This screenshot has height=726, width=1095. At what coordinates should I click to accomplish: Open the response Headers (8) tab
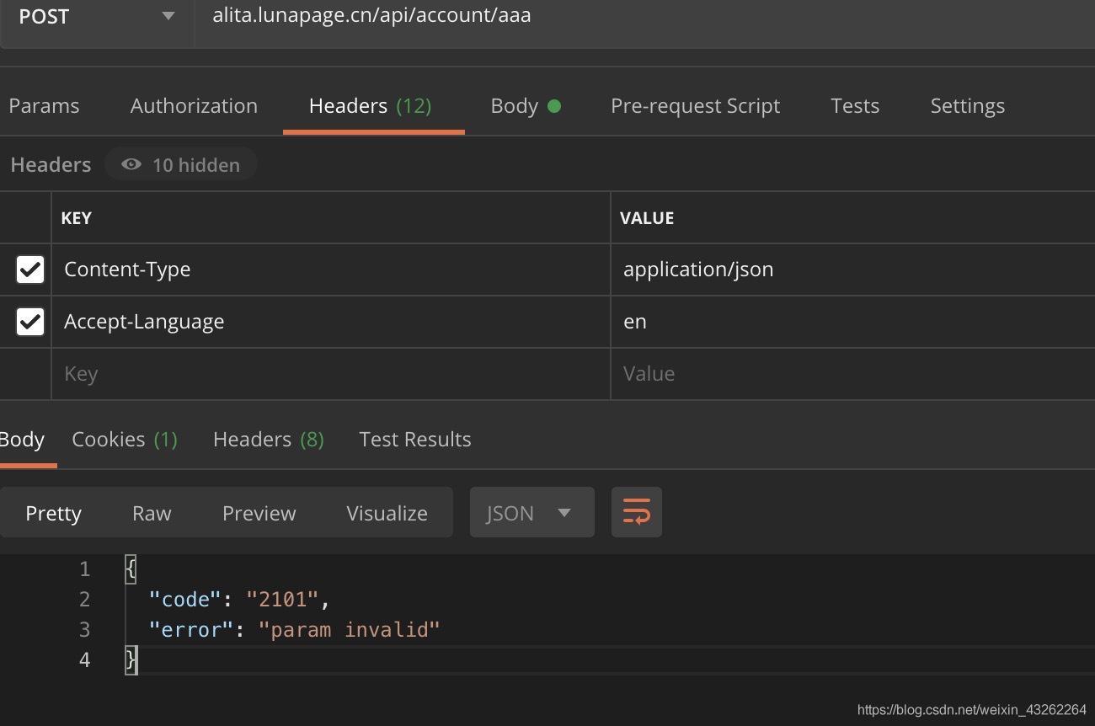pyautogui.click(x=269, y=440)
